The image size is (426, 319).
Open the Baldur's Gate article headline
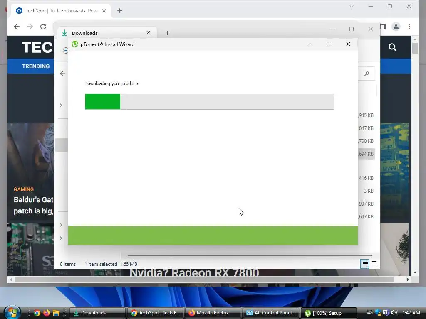click(34, 205)
